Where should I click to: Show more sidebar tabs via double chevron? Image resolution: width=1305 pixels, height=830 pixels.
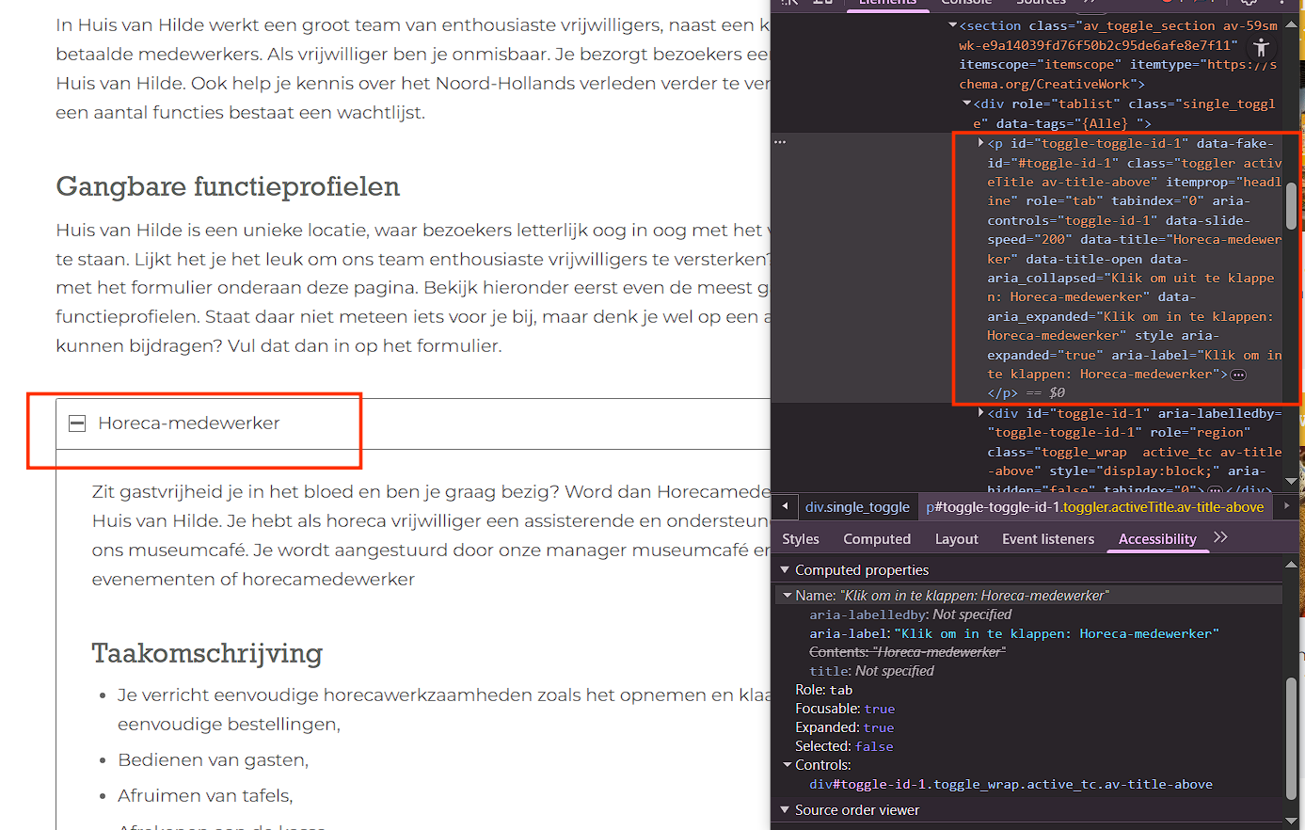click(x=1220, y=538)
